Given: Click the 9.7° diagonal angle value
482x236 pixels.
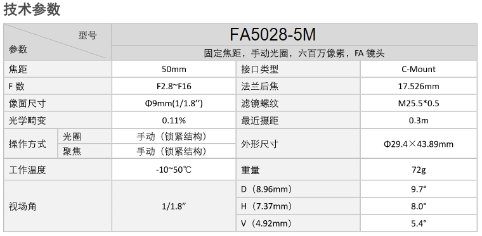Looking at the screenshot, I should (x=419, y=189).
